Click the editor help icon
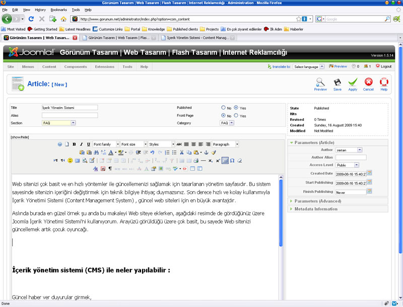The height and width of the screenshot is (307, 403). pos(59,144)
